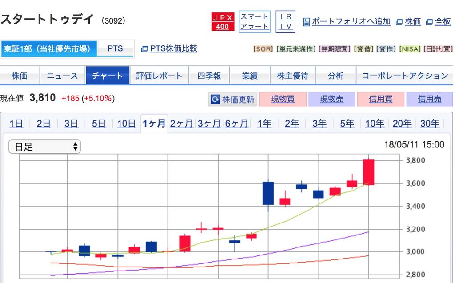
Task: Click the 信用売 button
Action: [430, 99]
